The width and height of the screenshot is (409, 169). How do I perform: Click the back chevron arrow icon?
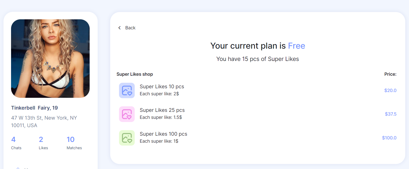coord(120,28)
